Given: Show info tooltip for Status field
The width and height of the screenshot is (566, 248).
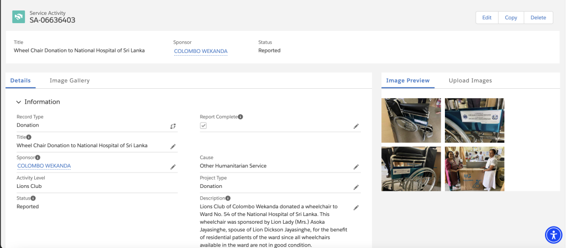Looking at the screenshot, I should [x=33, y=198].
